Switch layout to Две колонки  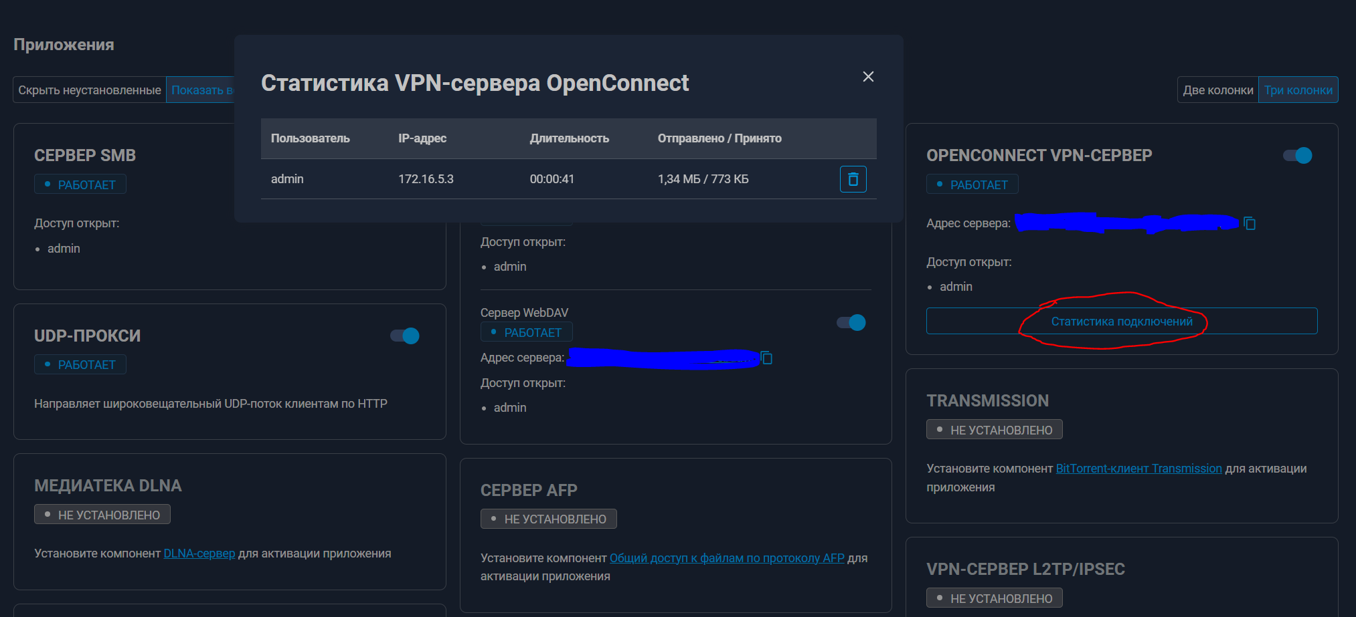1217,90
